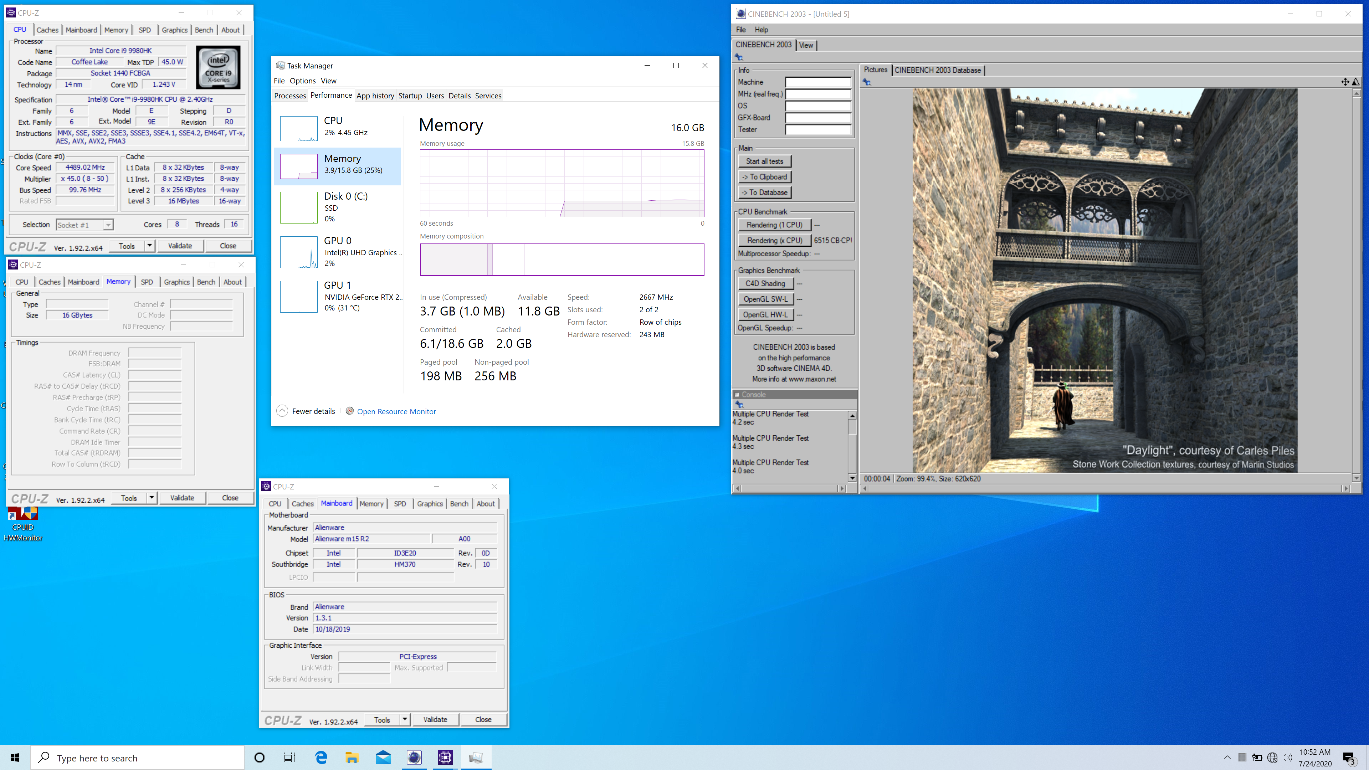Select GPU 0 Intel UHD Graphics entry
Image resolution: width=1369 pixels, height=770 pixels.
[338, 251]
